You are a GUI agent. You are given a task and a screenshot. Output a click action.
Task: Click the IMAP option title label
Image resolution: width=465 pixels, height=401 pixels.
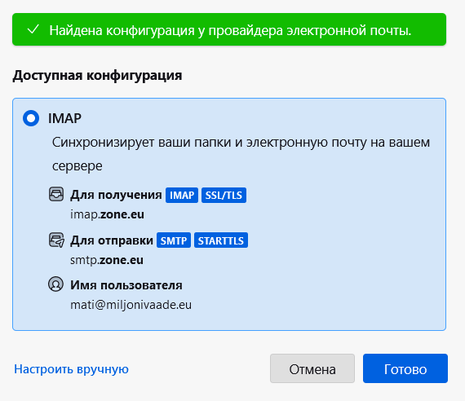tap(64, 118)
